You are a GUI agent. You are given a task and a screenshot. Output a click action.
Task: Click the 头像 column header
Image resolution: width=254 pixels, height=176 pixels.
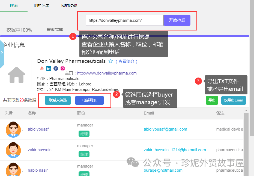pos(9,113)
